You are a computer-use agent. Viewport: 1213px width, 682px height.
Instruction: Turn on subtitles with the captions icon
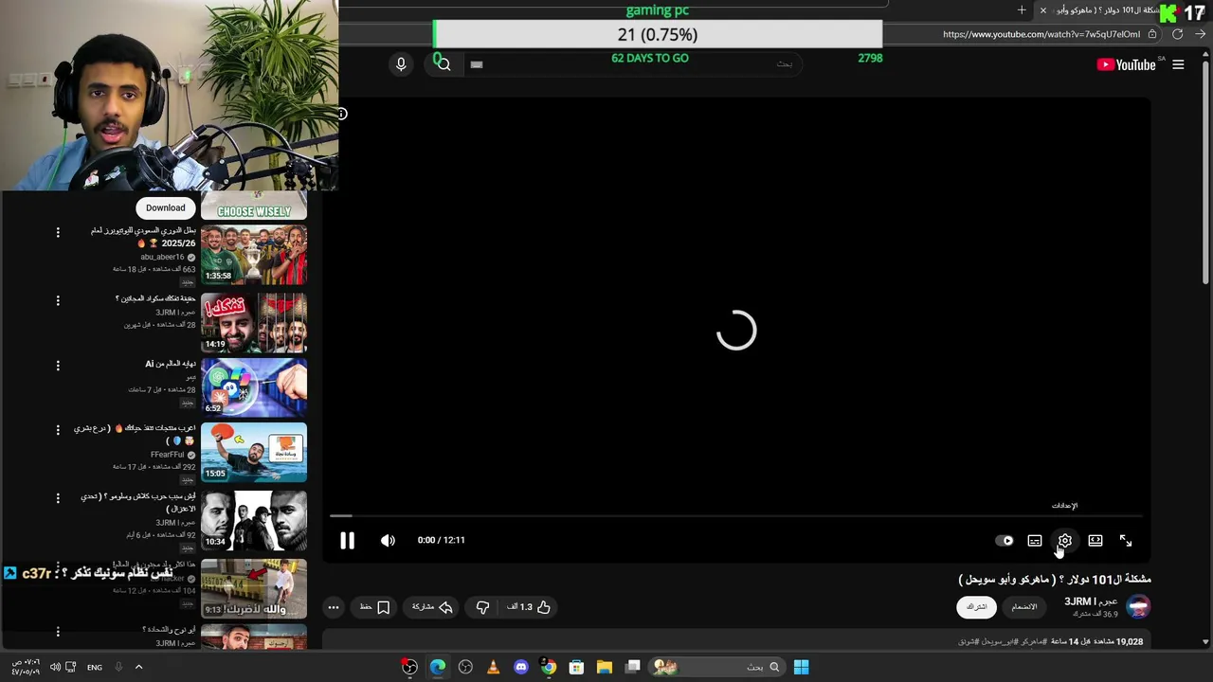(1035, 541)
